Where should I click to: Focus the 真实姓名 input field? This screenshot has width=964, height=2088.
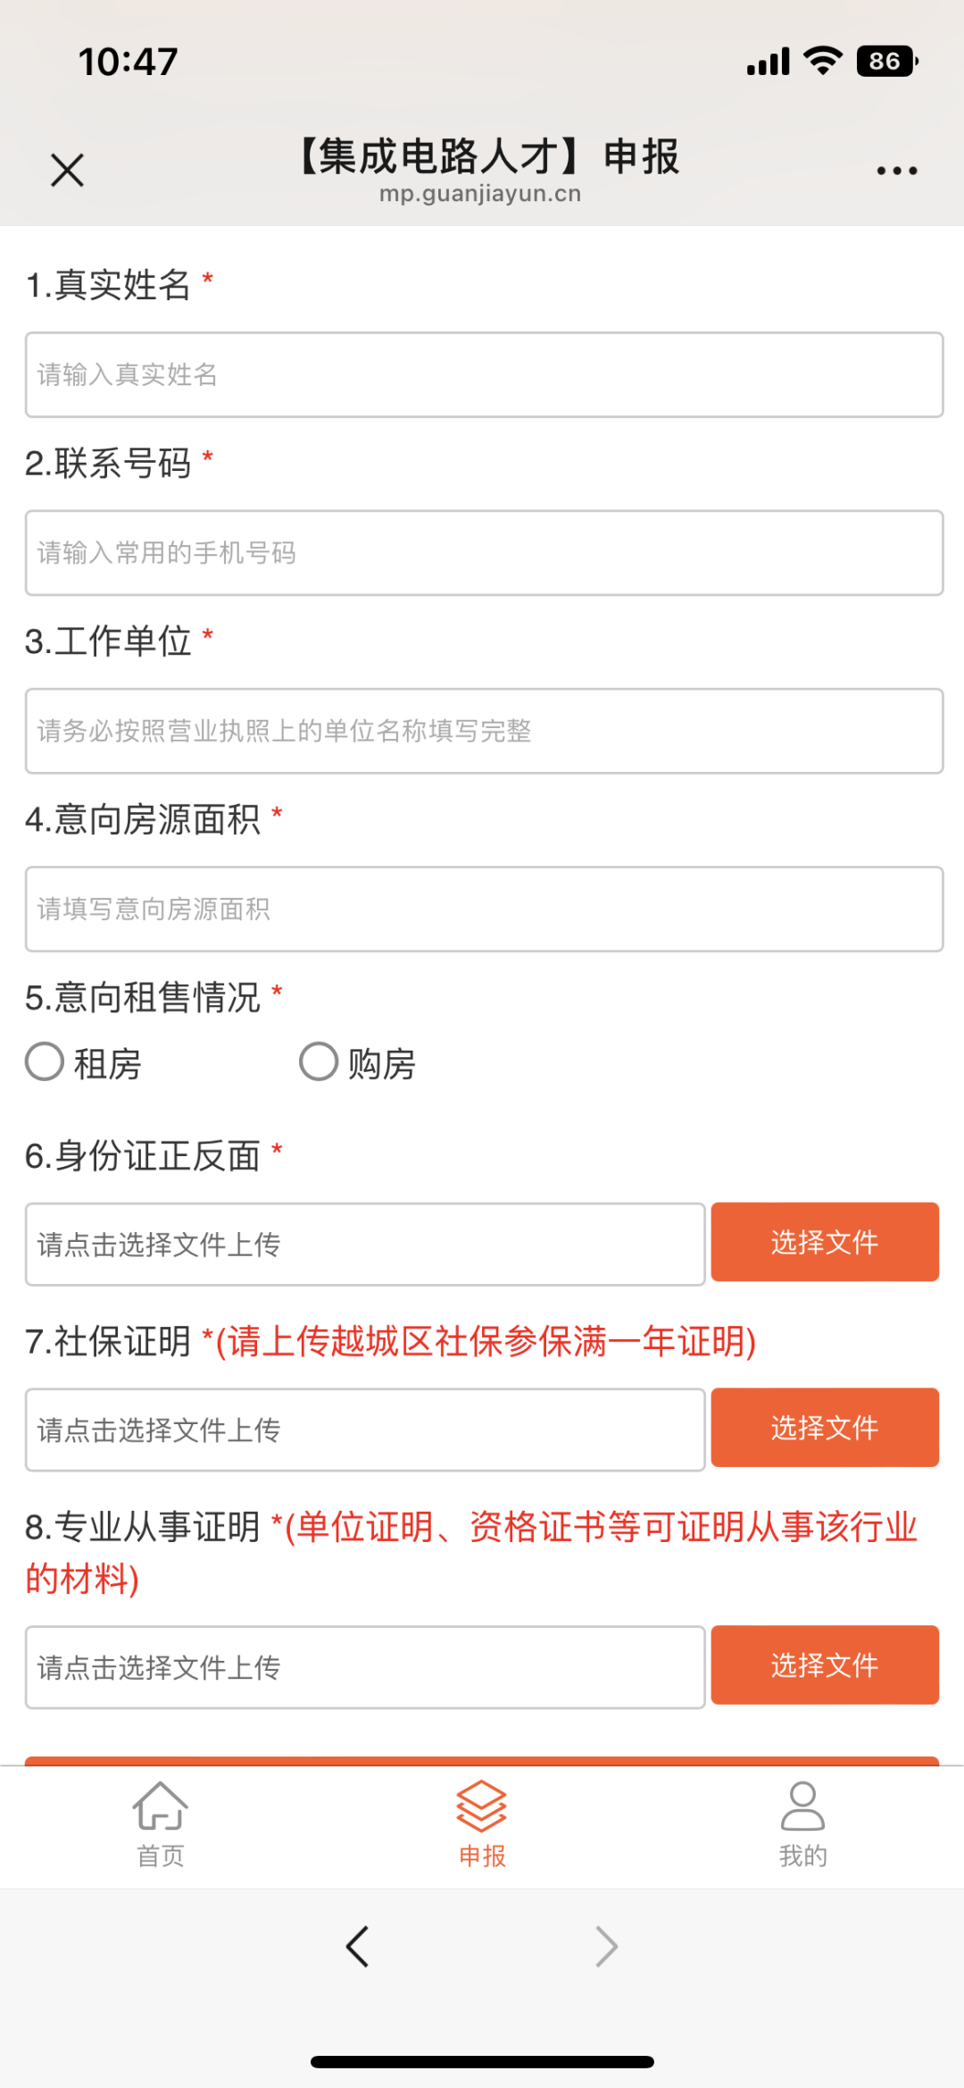click(484, 375)
